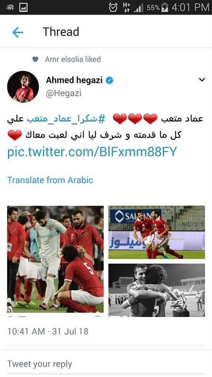
Task: Tap the image notification icon in status bar
Action: tap(23, 7)
